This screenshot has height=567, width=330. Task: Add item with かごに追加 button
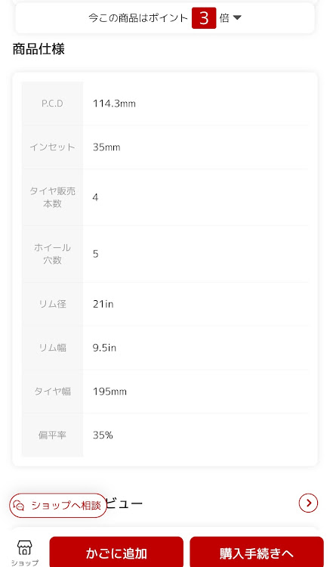click(116, 552)
